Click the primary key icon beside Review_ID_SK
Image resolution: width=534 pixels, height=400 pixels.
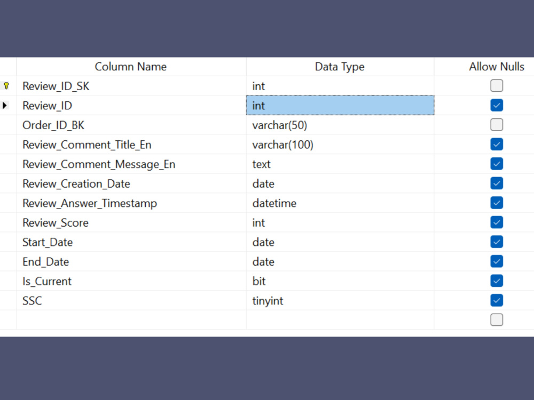pyautogui.click(x=6, y=86)
